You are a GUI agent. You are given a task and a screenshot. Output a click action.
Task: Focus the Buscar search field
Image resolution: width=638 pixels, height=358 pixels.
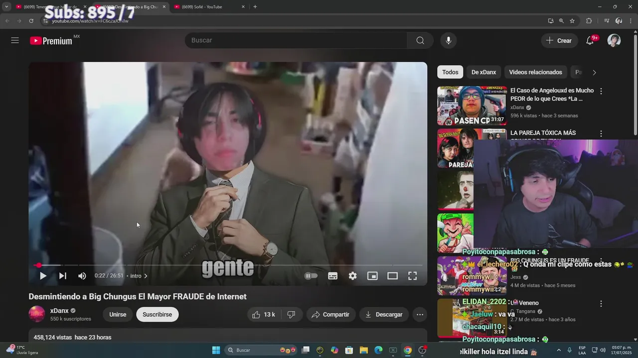pyautogui.click(x=296, y=40)
